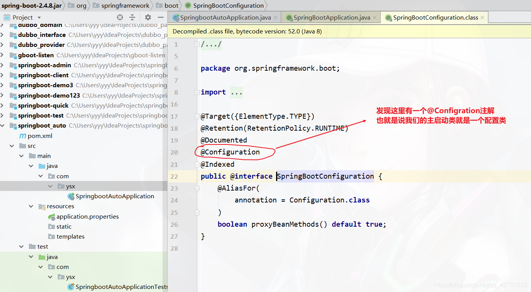Close SpringBootApplication.java tab

(375, 18)
